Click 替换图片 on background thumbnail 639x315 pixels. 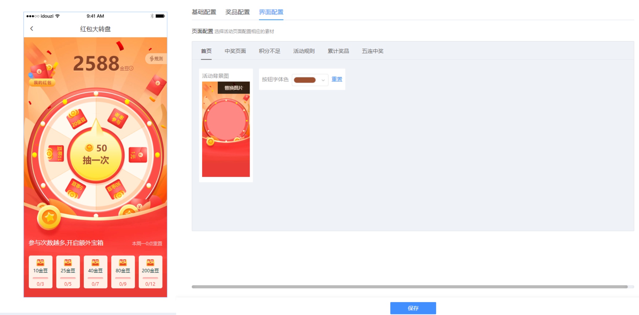point(234,88)
